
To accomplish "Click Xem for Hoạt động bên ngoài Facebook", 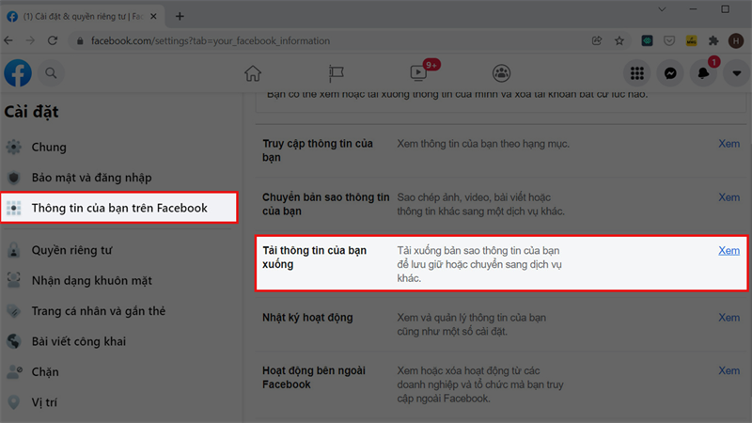I will point(728,370).
